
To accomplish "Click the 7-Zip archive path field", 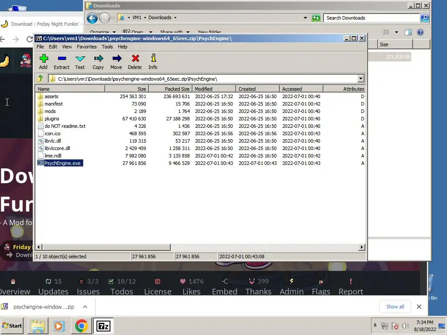I will click(203, 79).
